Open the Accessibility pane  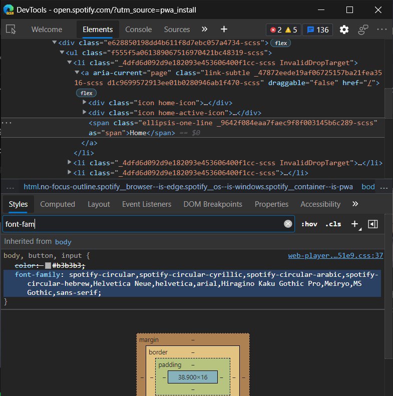click(x=320, y=204)
